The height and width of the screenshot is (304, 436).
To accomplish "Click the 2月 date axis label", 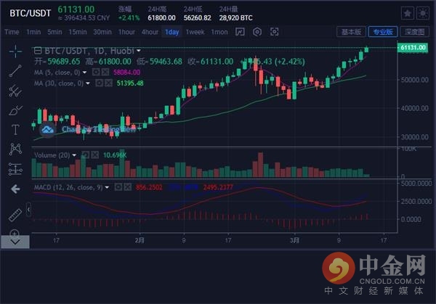I will click(x=140, y=240).
